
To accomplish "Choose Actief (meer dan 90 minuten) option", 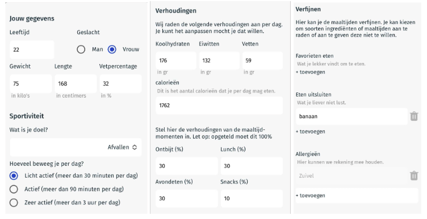I will point(14,189).
